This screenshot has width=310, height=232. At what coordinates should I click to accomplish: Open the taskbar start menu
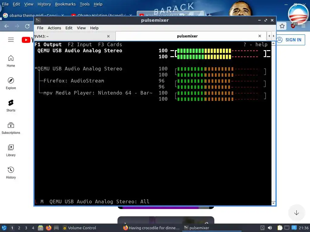[4, 228]
